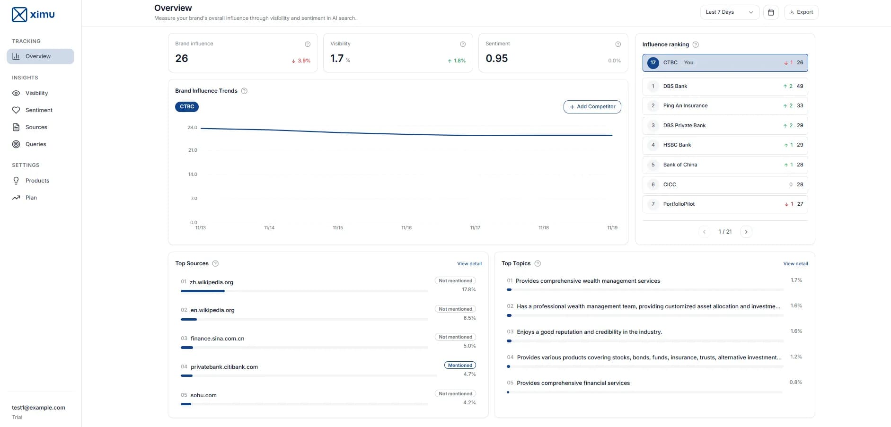Open the Sentiment heart icon

(17, 110)
